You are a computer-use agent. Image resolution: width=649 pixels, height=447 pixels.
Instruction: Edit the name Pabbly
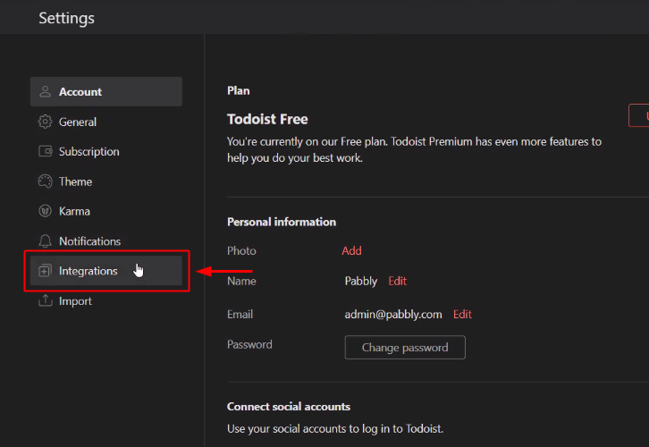pos(397,281)
